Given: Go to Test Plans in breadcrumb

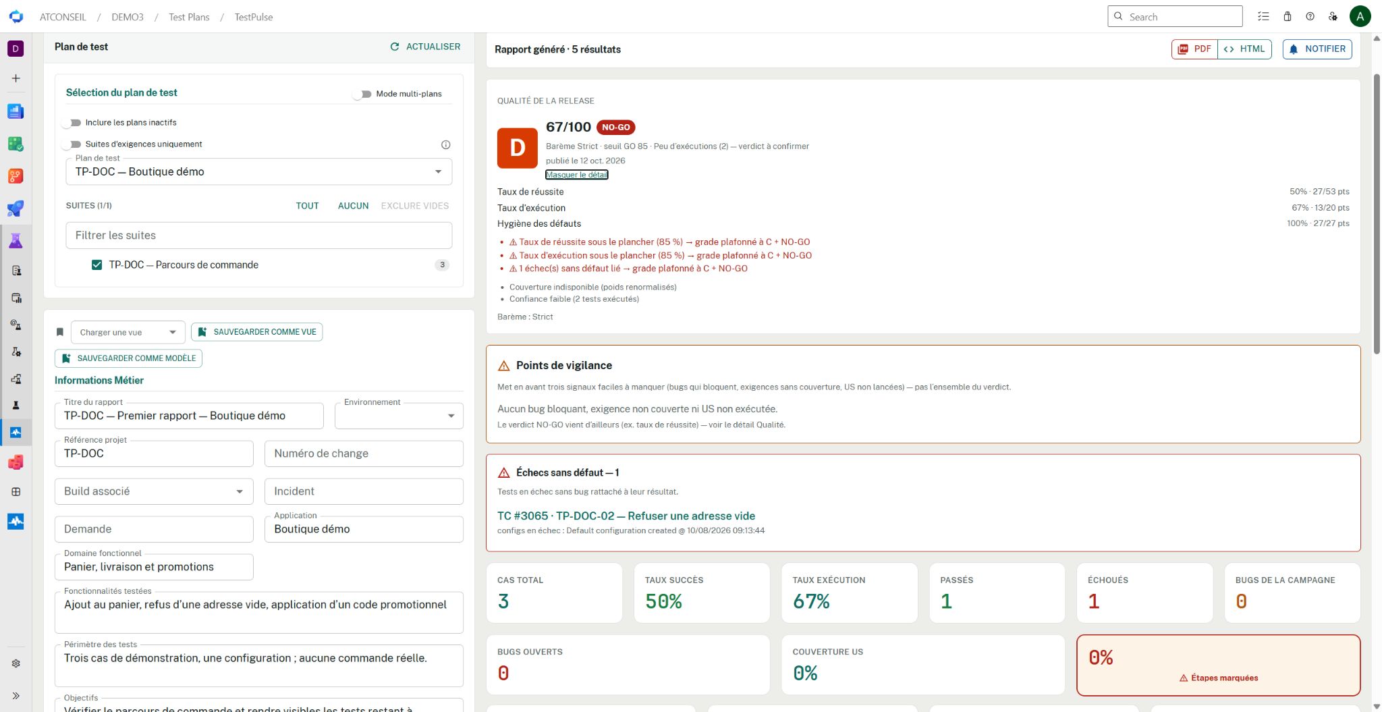Looking at the screenshot, I should (189, 17).
